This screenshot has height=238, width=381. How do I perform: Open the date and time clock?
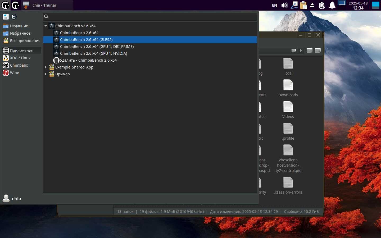click(358, 6)
